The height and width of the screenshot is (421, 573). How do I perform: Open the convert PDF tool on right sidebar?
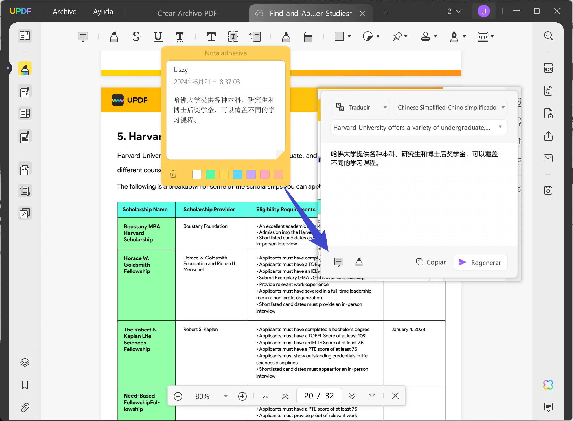[548, 91]
